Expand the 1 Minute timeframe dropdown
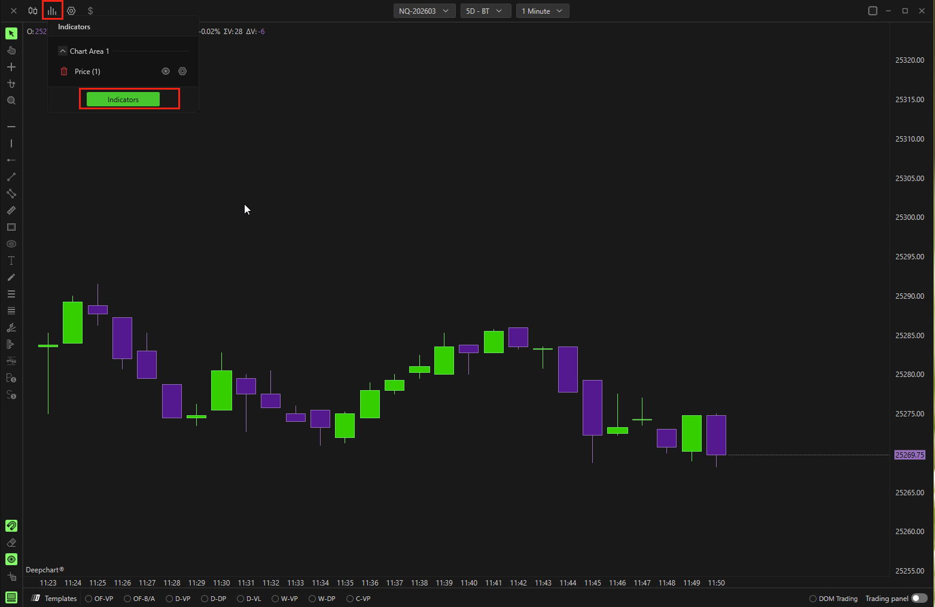935x607 pixels. [x=542, y=11]
